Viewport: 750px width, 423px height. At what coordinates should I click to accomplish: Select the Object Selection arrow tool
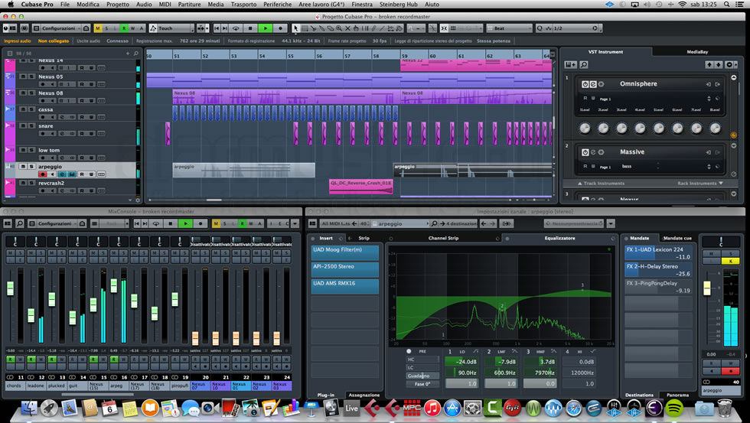pos(295,28)
